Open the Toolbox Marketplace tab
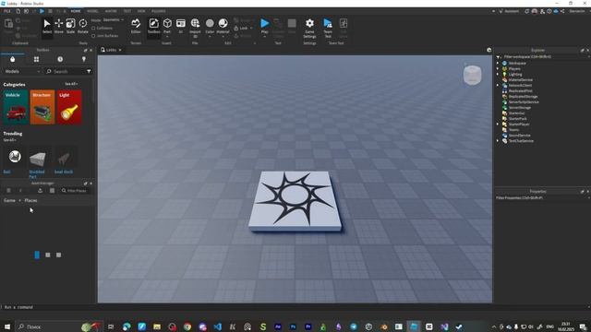591x332 pixels. pos(12,59)
